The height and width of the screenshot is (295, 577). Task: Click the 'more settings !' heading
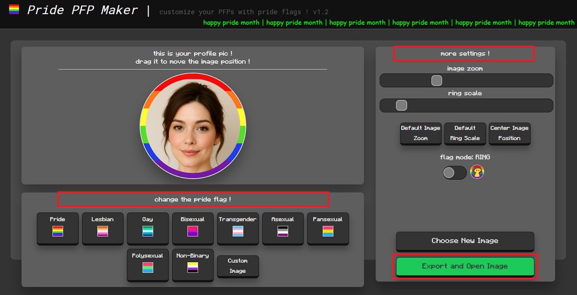pos(465,54)
